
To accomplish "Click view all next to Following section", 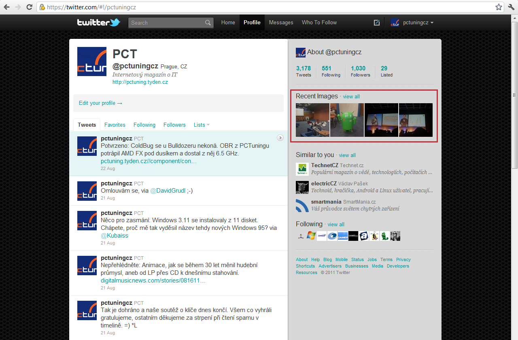I will (x=336, y=224).
